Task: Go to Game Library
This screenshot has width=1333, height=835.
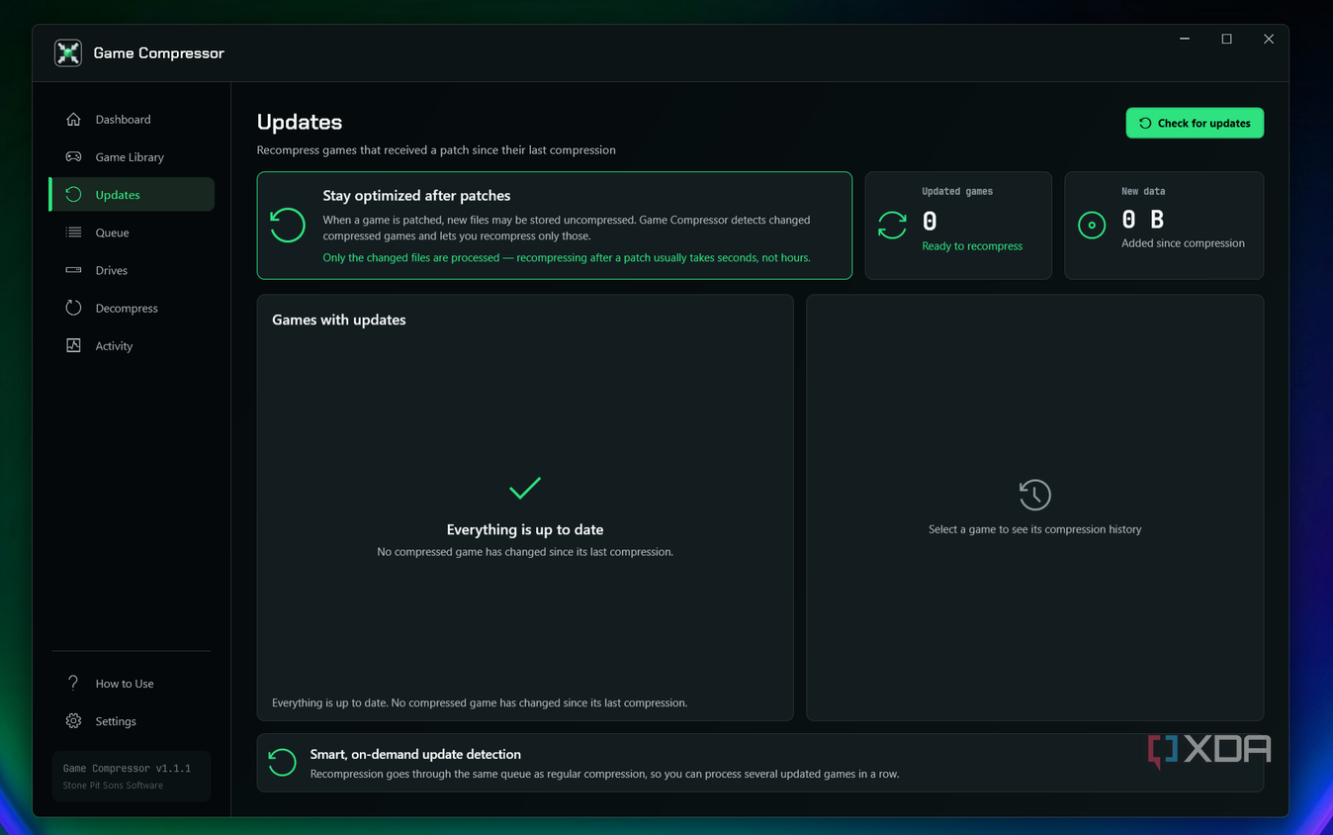Action: pyautogui.click(x=132, y=156)
